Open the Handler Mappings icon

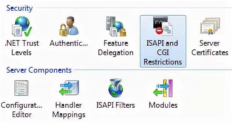(x=69, y=88)
